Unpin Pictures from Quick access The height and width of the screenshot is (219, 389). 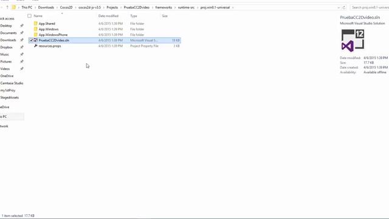pyautogui.click(x=22, y=61)
